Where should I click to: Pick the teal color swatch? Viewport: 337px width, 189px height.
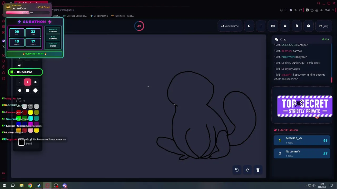[x=37, y=119]
